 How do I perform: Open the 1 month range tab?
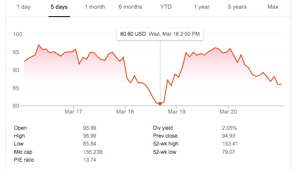[95, 7]
